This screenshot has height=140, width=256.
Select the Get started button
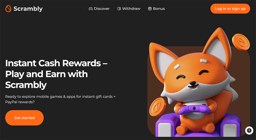pyautogui.click(x=25, y=118)
